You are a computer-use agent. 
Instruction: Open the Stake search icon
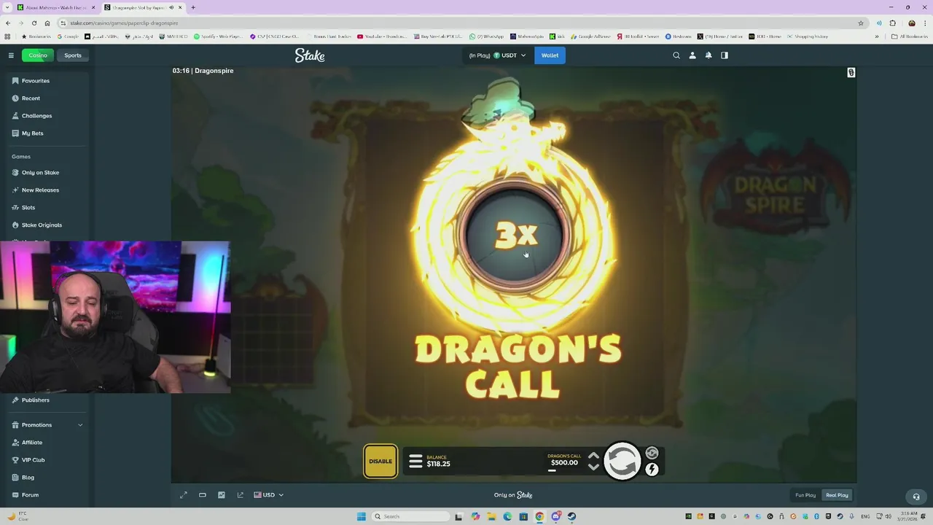coord(676,55)
